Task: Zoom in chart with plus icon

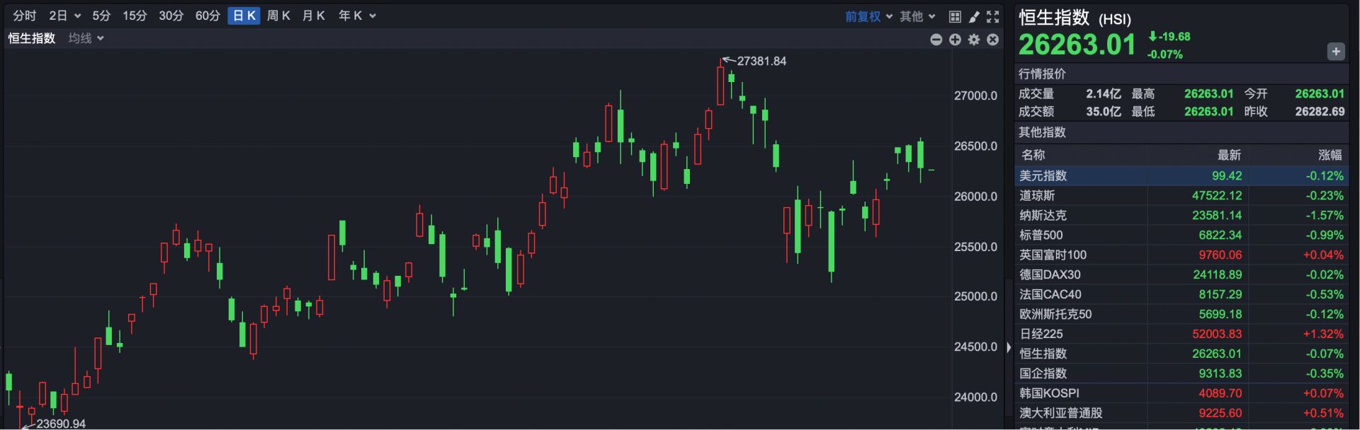Action: coord(955,40)
